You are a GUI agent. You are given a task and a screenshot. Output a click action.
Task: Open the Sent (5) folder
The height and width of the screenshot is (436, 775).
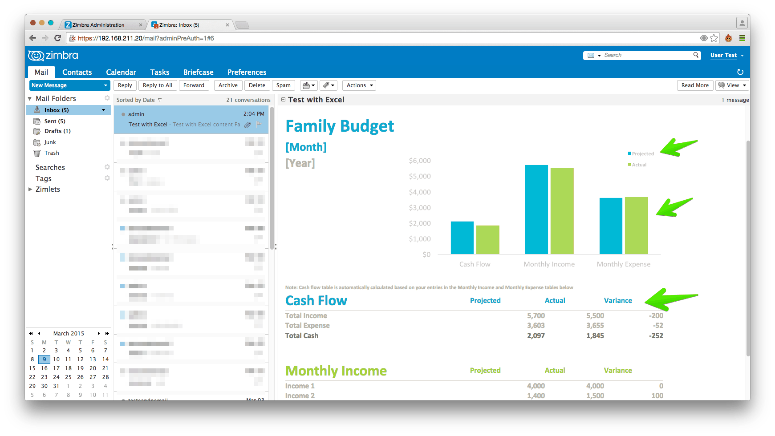(54, 121)
